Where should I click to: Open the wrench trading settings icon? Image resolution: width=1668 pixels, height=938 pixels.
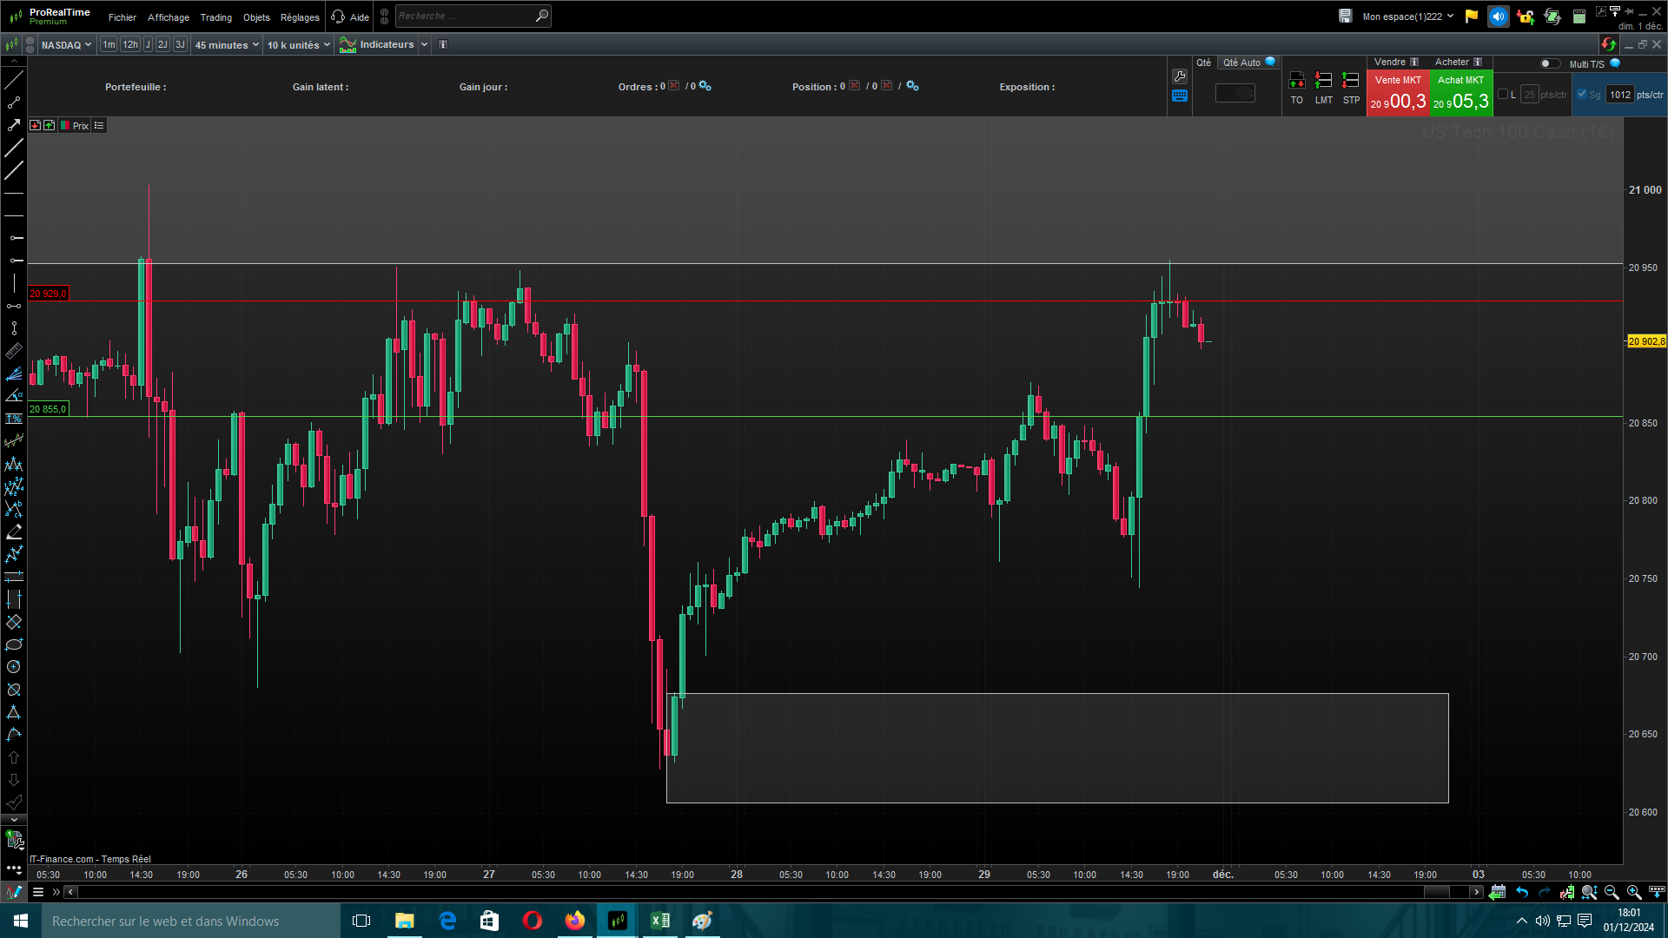(x=1180, y=76)
